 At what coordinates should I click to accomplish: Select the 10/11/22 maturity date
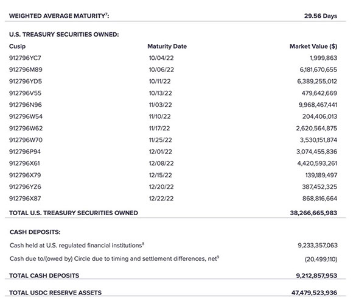[x=160, y=82]
